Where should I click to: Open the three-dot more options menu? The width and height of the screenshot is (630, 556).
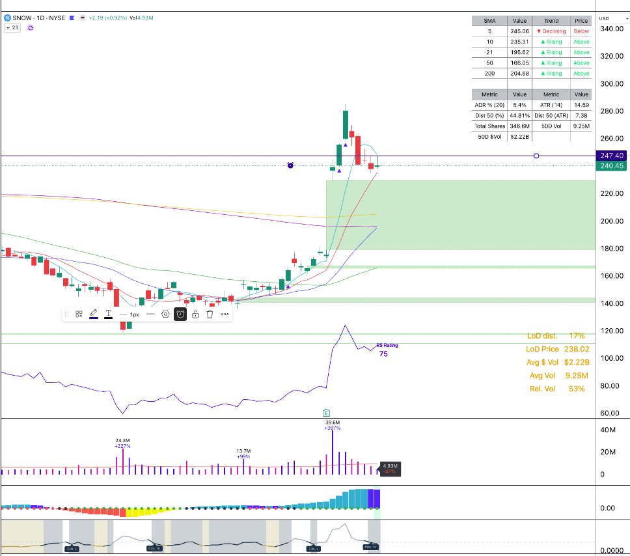coord(225,314)
